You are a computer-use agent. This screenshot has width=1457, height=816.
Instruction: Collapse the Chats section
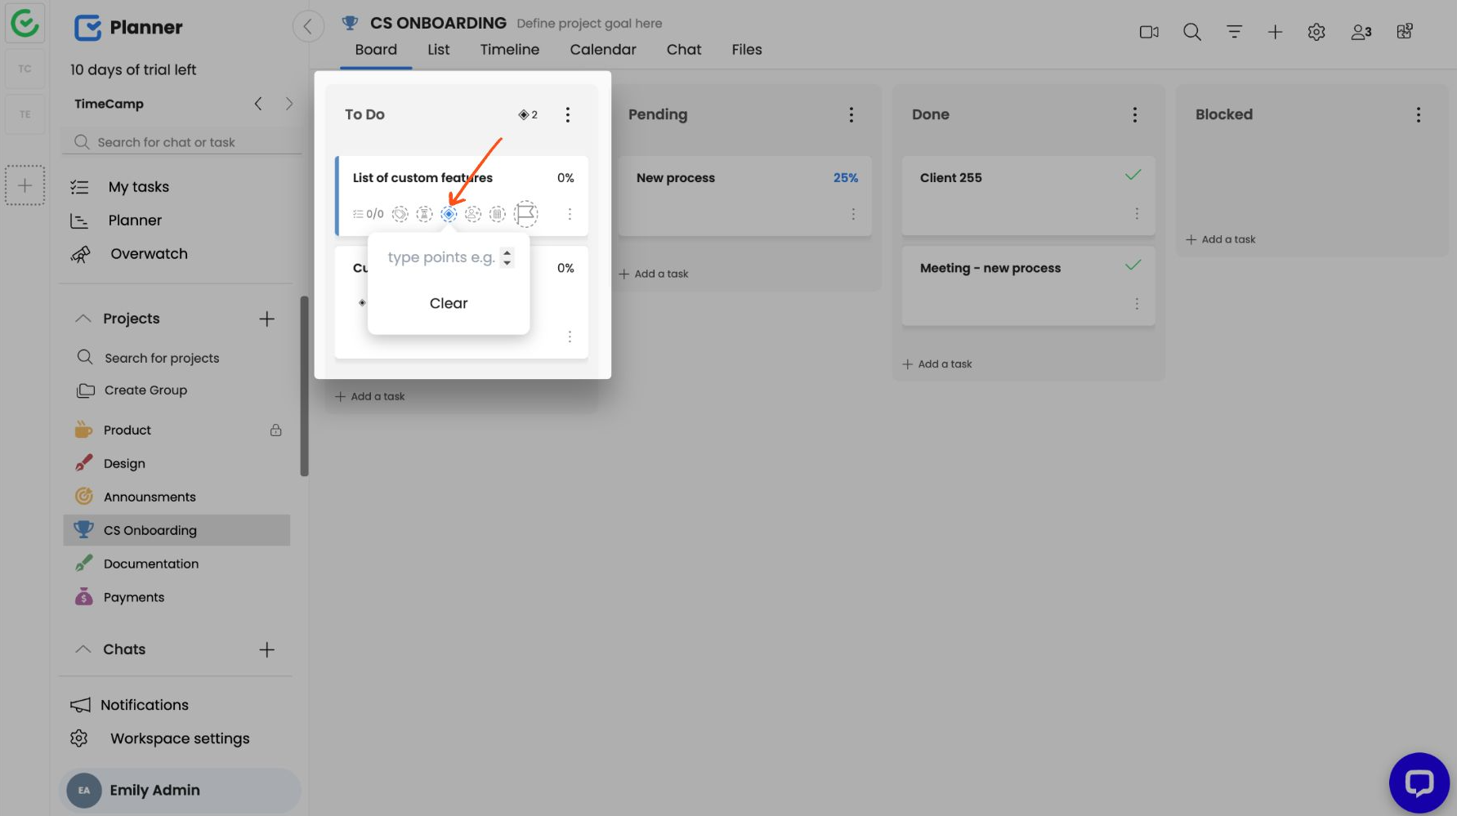[x=83, y=649]
